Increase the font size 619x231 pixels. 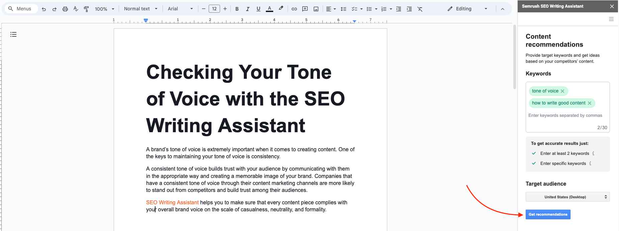225,9
